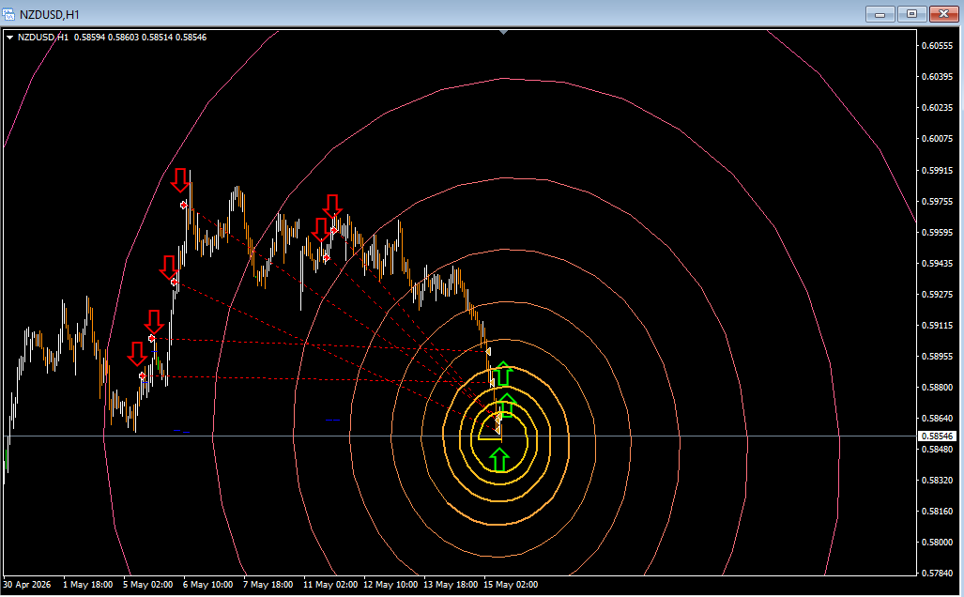This screenshot has width=964, height=597.
Task: Select the topmost red sell arrow at the chart high
Action: coord(180,179)
